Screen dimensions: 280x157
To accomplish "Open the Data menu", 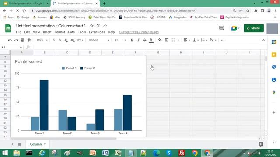I will pyautogui.click(x=71, y=32).
